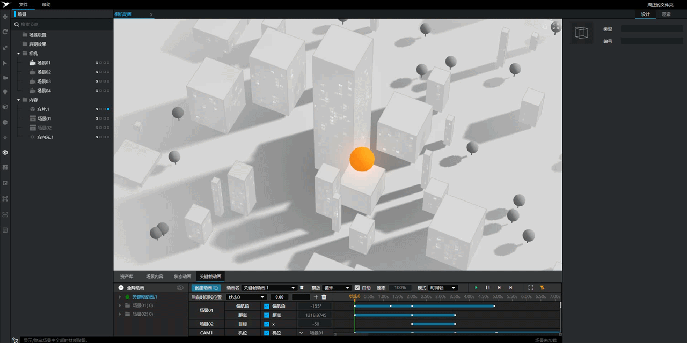Image resolution: width=687 pixels, height=343 pixels.
Task: Toggle the 全局动画 switch
Action: 180,288
